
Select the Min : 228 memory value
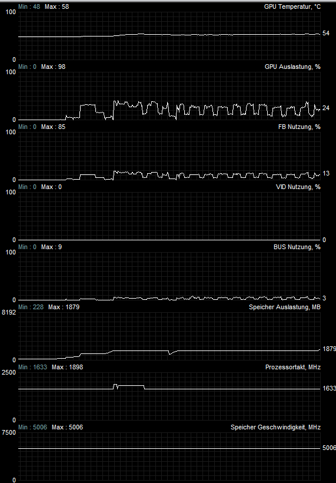coord(31,307)
